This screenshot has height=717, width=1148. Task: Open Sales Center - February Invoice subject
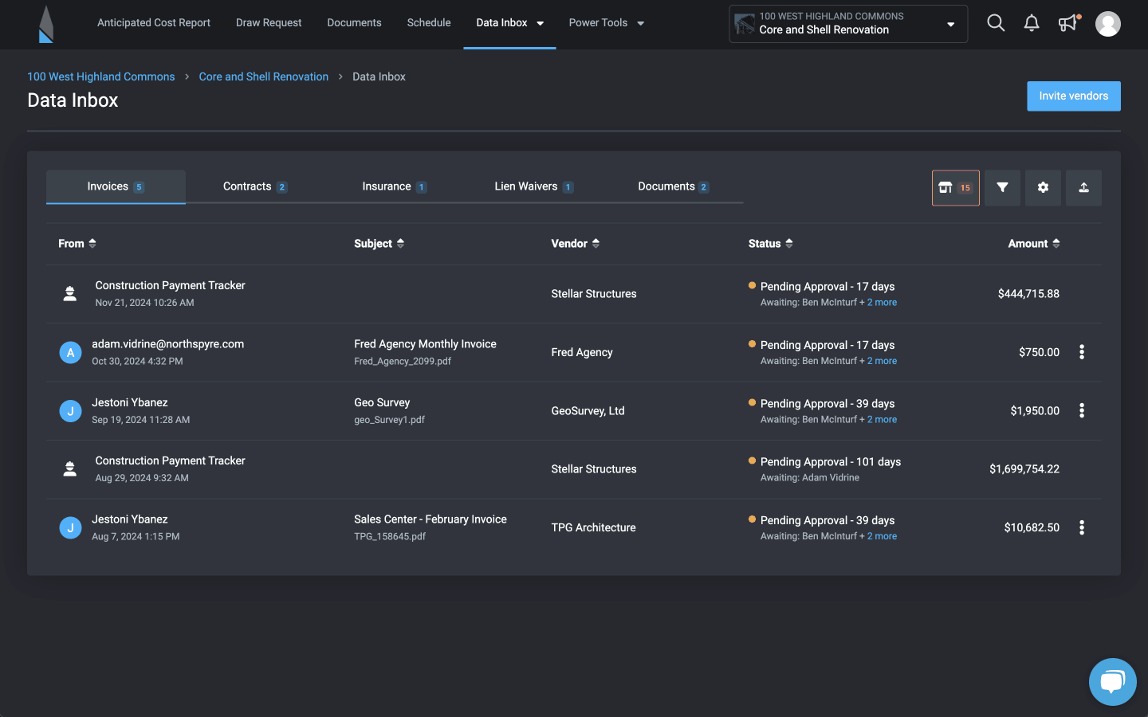(431, 519)
